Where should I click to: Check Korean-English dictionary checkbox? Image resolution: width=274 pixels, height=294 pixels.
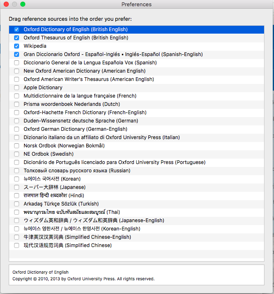17,229
